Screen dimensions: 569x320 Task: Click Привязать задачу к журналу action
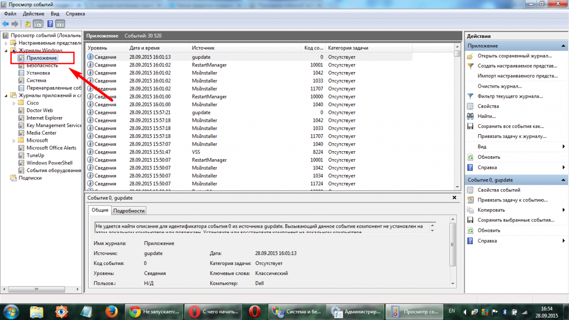[513, 137]
